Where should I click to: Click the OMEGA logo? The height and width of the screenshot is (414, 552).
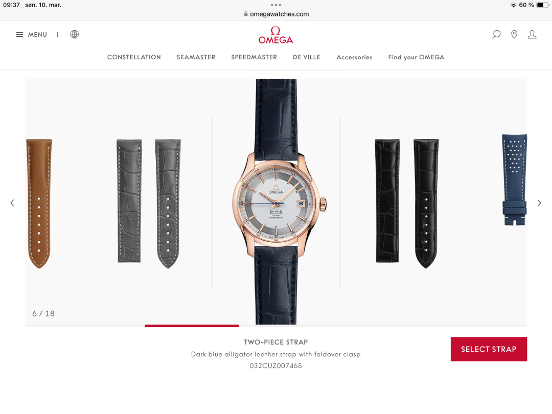click(x=275, y=35)
